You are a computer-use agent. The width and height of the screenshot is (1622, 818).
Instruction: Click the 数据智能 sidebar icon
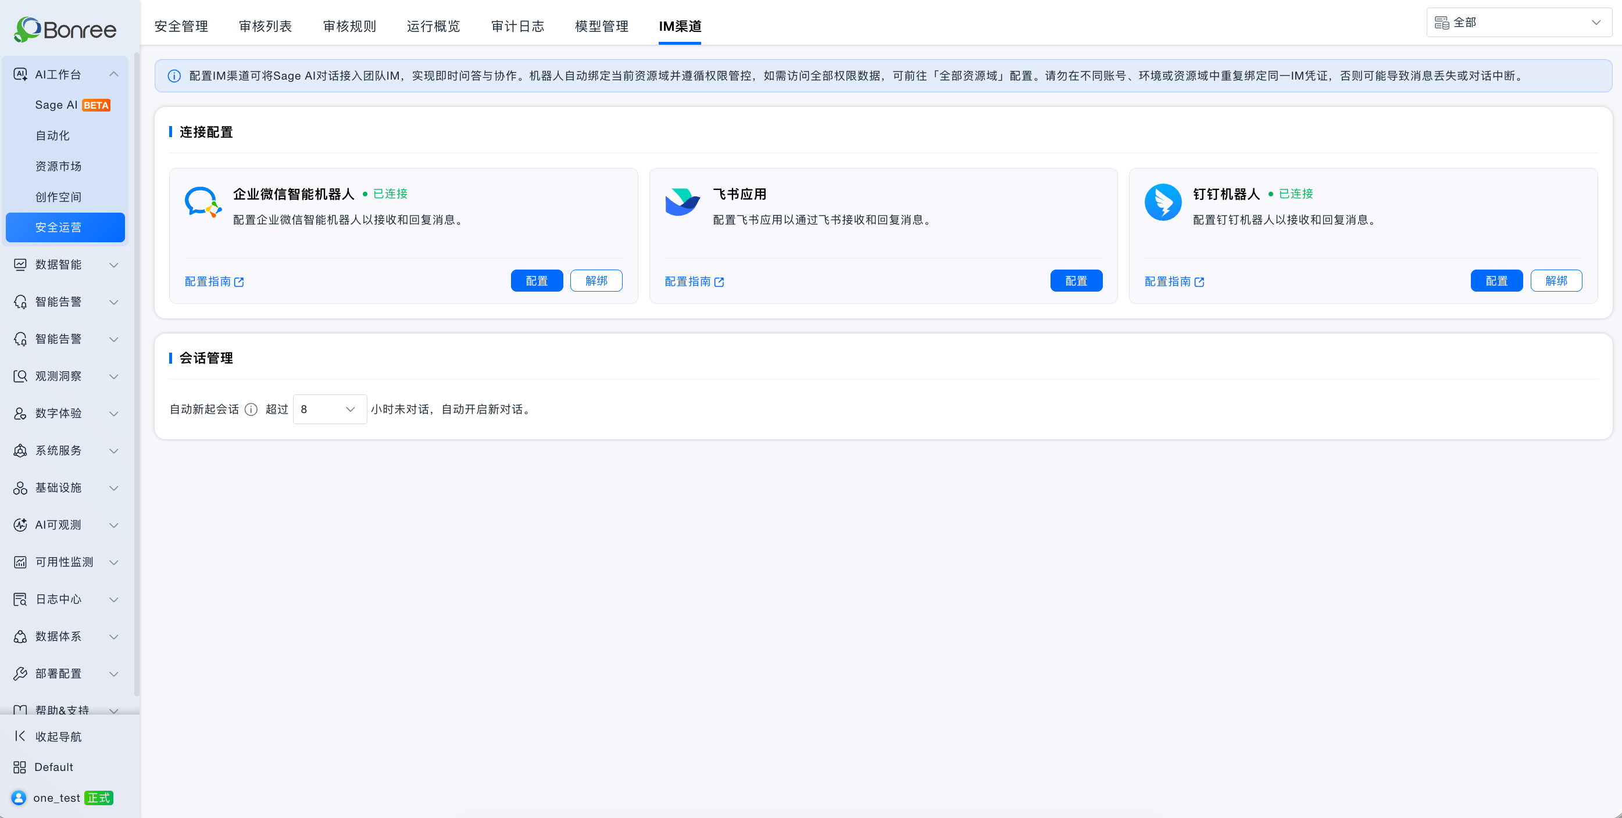20,265
